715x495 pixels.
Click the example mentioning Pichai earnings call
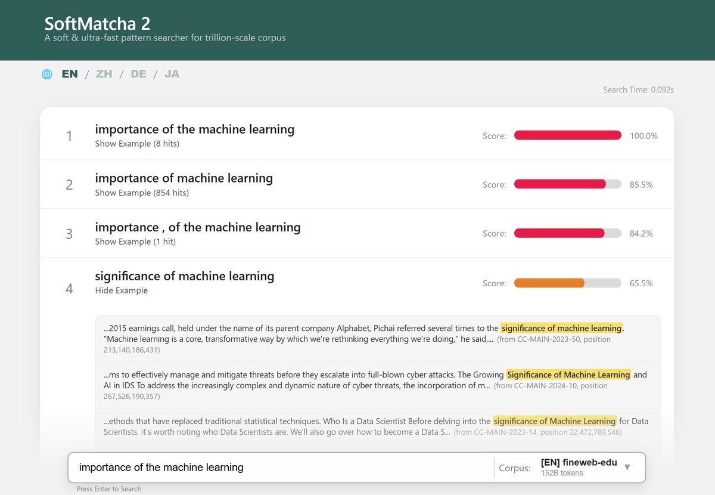pos(378,338)
